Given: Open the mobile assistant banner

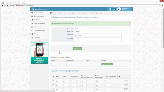Looking at the screenshot, I should 39,53.
